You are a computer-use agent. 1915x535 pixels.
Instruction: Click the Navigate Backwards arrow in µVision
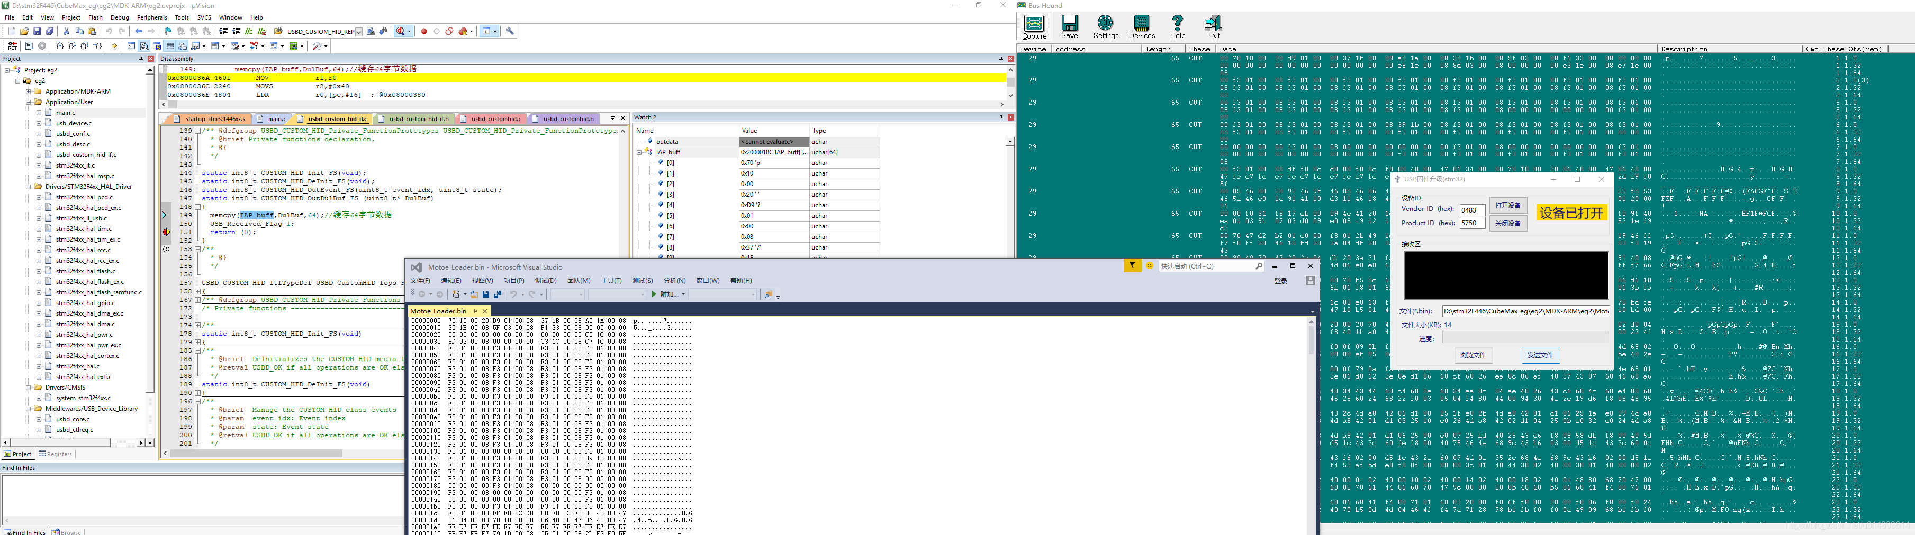point(138,31)
